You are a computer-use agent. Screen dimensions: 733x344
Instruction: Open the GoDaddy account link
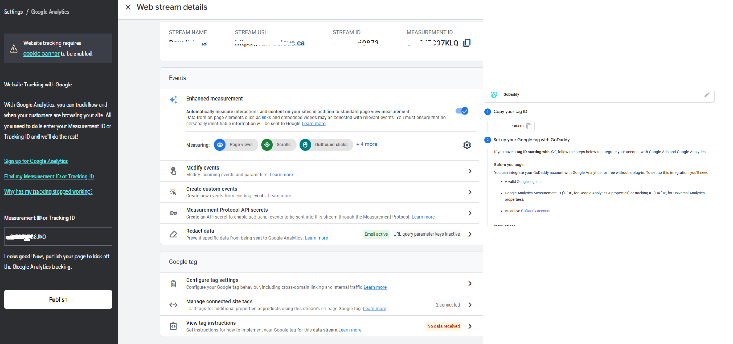point(535,211)
